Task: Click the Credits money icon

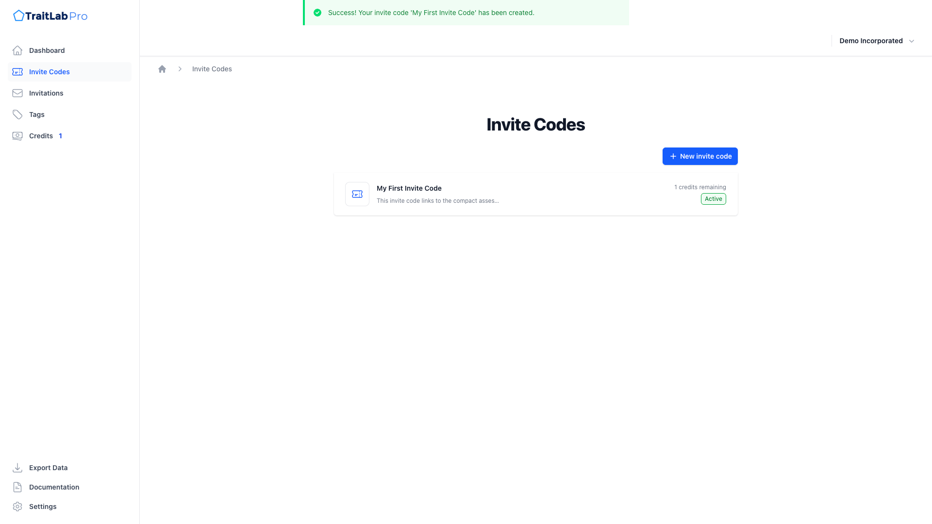Action: pyautogui.click(x=17, y=136)
